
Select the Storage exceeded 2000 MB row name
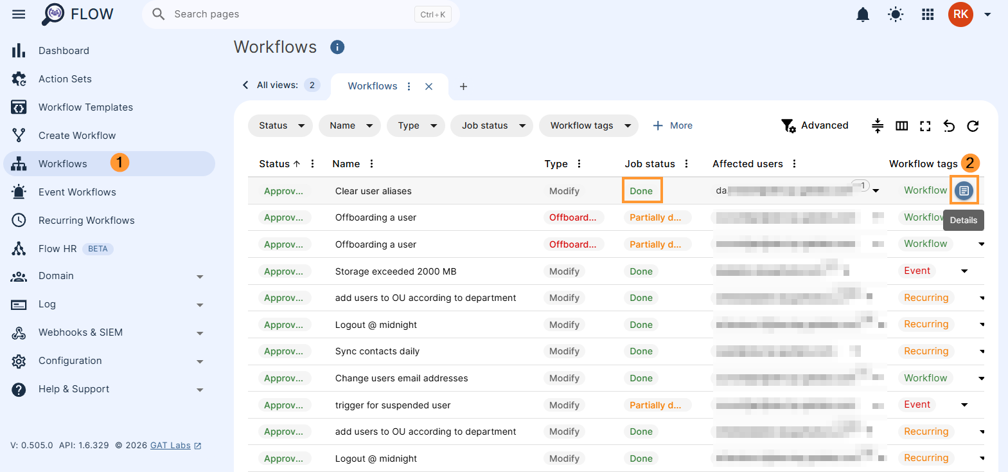(396, 271)
